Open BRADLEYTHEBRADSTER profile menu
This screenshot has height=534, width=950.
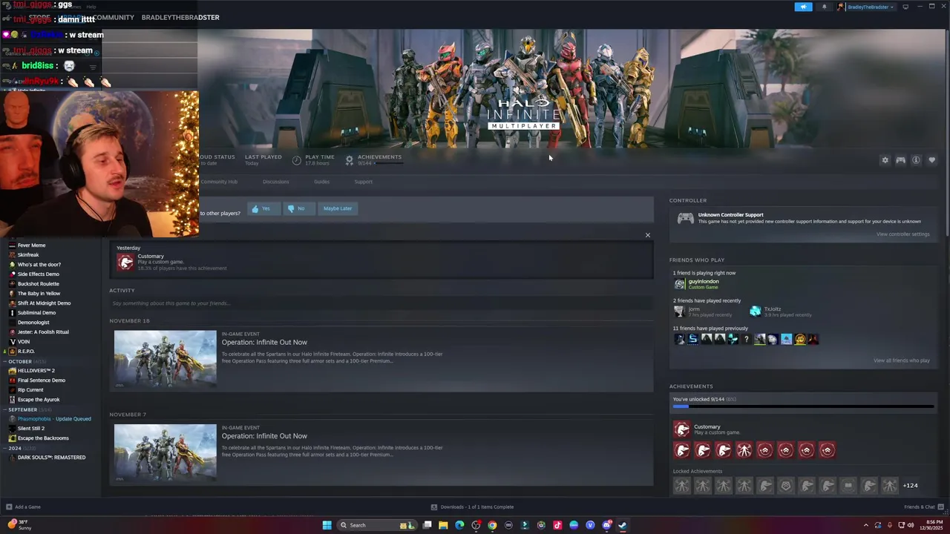180,17
